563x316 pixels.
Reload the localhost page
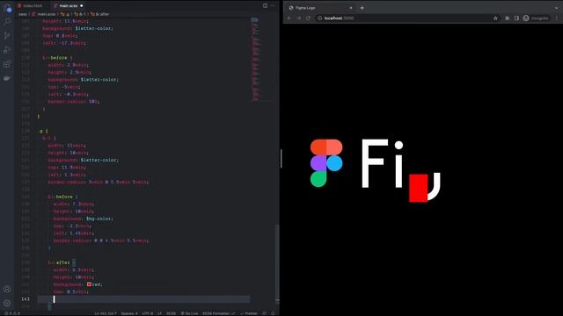(x=308, y=18)
